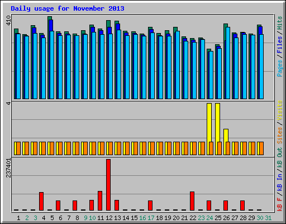The image size is (286, 224).
Task: Click the red kB bar for day 28
Action: click(242, 206)
